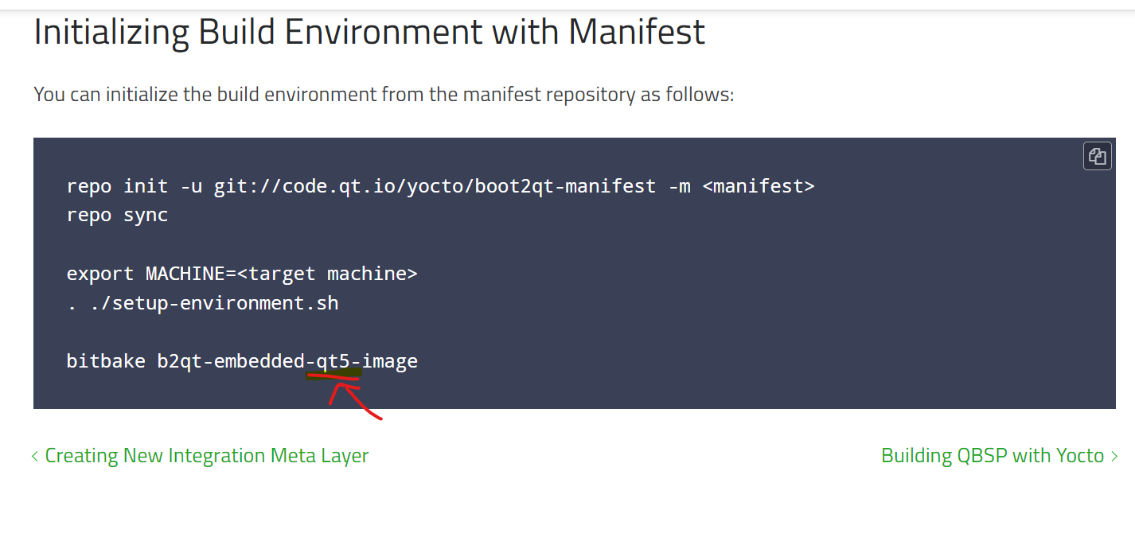Viewport: 1135px width, 541px height.
Task: Click the Initializing Build Environment with Manifest heading
Action: pyautogui.click(x=369, y=32)
